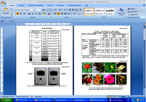Open the font size 14 dropdown
Image resolution: width=146 pixels, height=102 pixels.
(x=40, y=10)
